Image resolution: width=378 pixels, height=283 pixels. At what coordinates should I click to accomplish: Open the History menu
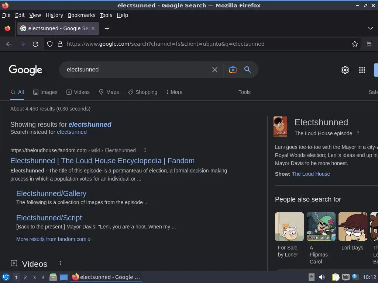point(55,15)
